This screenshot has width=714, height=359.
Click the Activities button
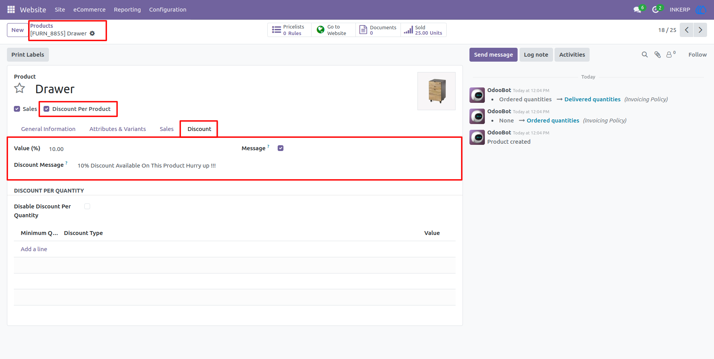coord(572,55)
